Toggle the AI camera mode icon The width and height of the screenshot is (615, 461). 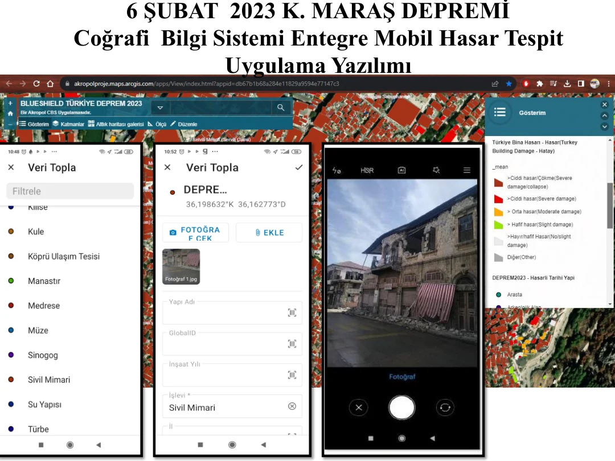click(x=401, y=170)
